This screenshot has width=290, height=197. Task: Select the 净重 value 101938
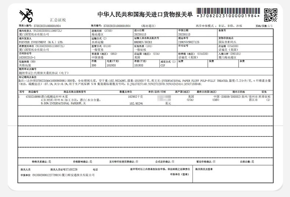pos(138,65)
